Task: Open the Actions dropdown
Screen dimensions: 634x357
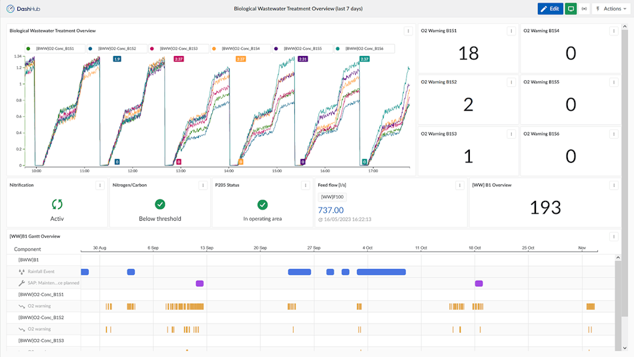Action: (x=611, y=9)
